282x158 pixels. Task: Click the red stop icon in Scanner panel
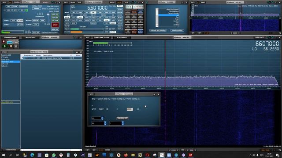coord(4,42)
